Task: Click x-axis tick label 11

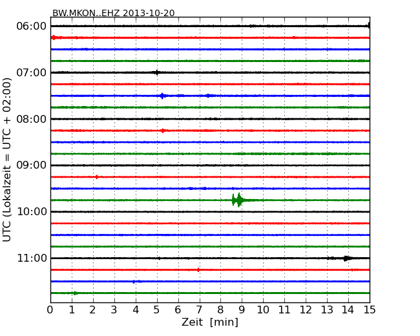Action: tap(284, 310)
